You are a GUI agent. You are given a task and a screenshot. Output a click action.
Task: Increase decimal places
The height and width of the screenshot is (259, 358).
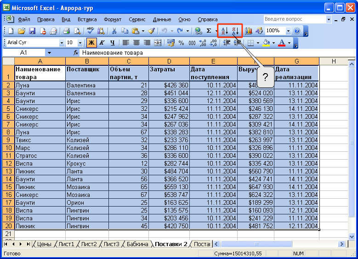[203, 43]
